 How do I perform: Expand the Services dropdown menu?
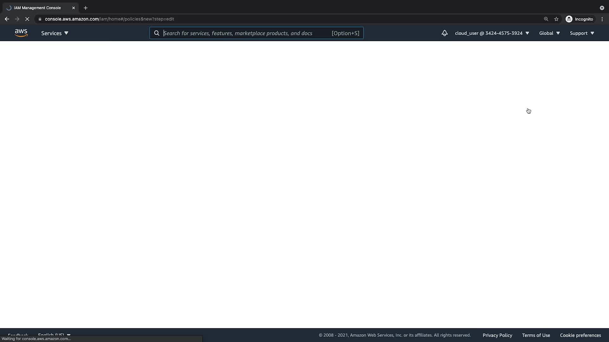[x=55, y=33]
